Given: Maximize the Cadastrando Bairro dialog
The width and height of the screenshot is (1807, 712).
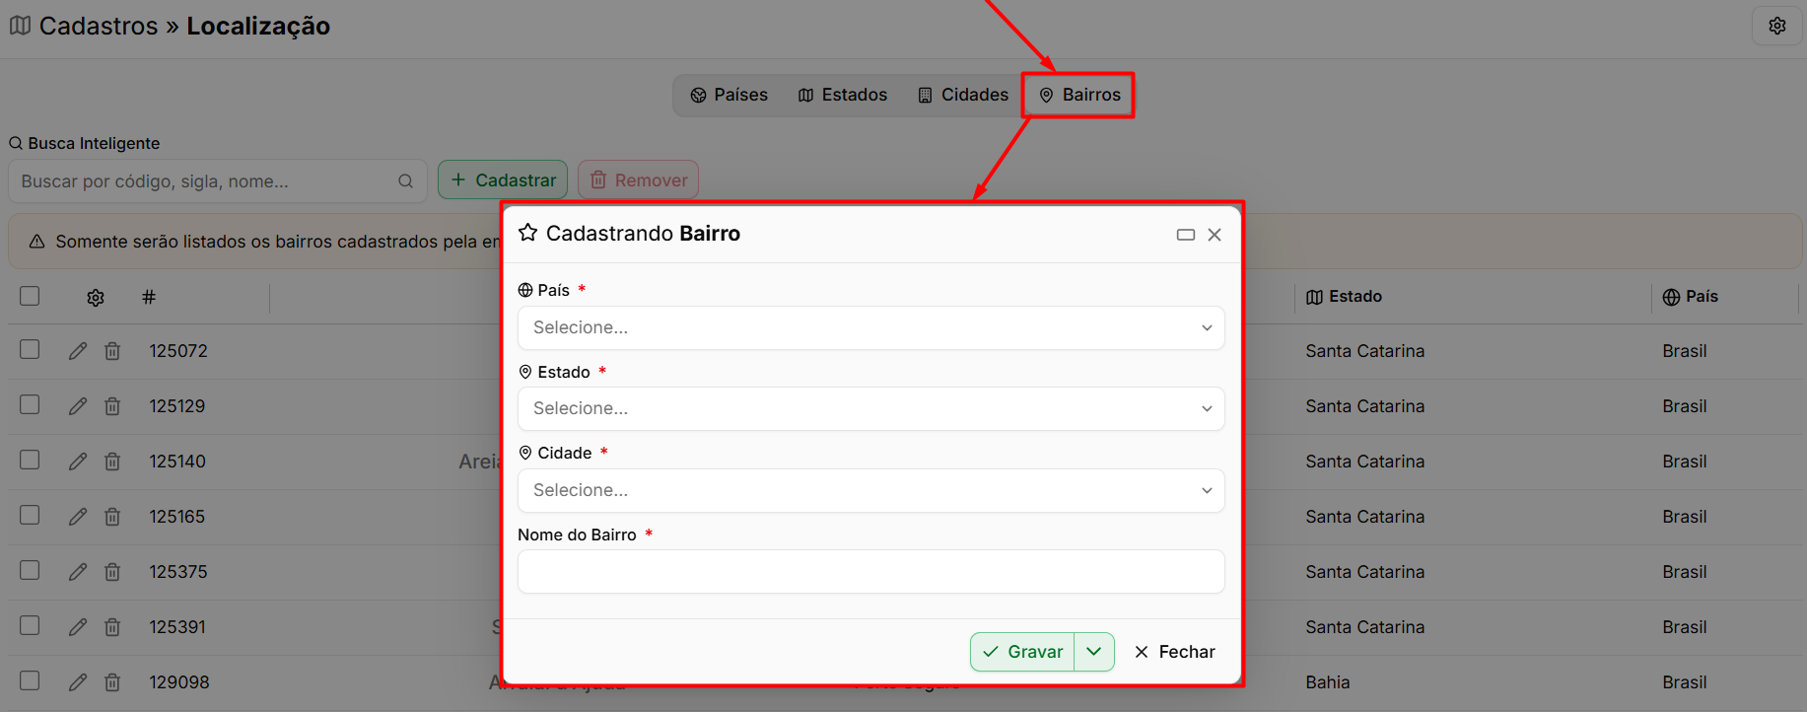Looking at the screenshot, I should (x=1186, y=235).
